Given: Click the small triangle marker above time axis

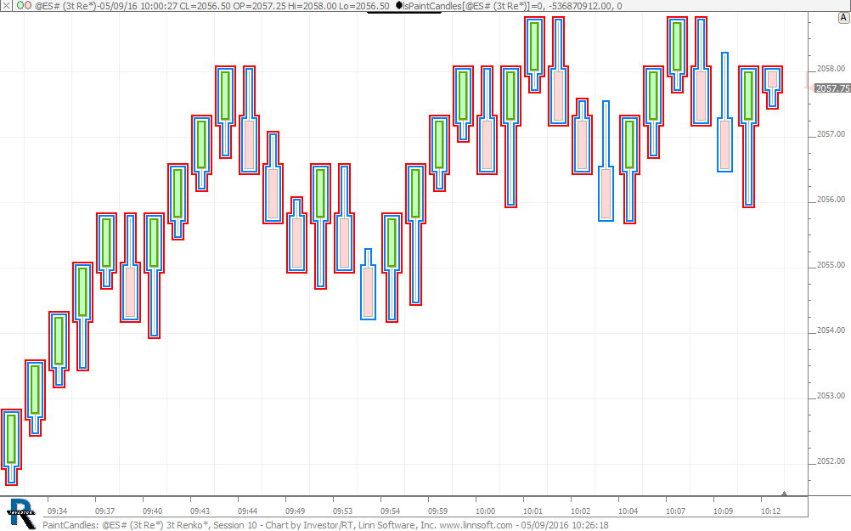Looking at the screenshot, I should [784, 493].
